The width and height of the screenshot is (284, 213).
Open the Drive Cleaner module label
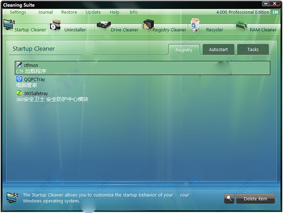(124, 30)
